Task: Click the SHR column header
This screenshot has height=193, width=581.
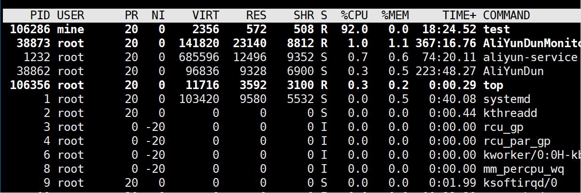Action: coord(305,15)
